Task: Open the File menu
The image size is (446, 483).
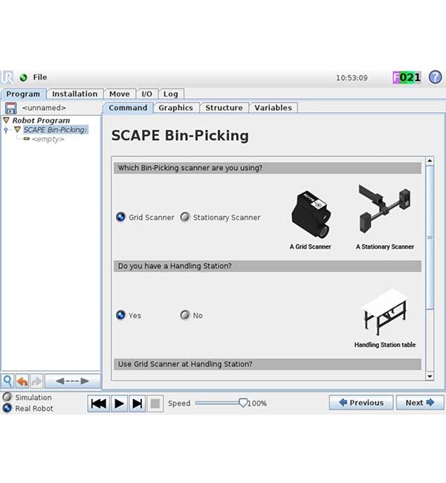Action: click(x=39, y=77)
